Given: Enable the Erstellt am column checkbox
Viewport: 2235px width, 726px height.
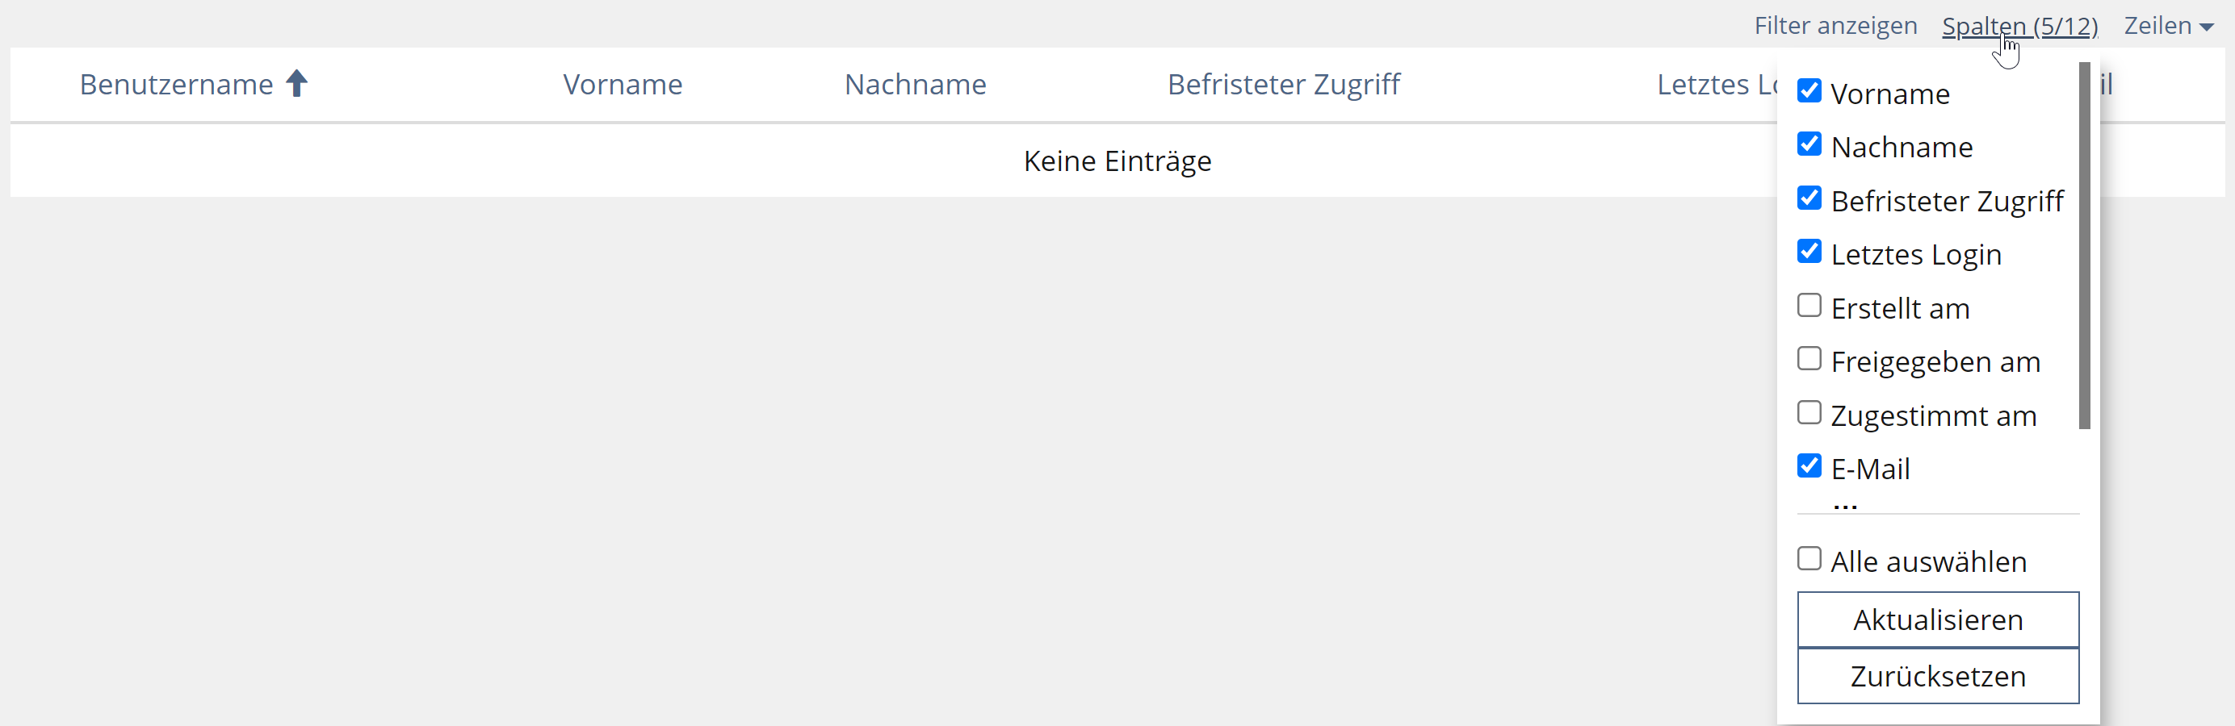Looking at the screenshot, I should click(1809, 306).
